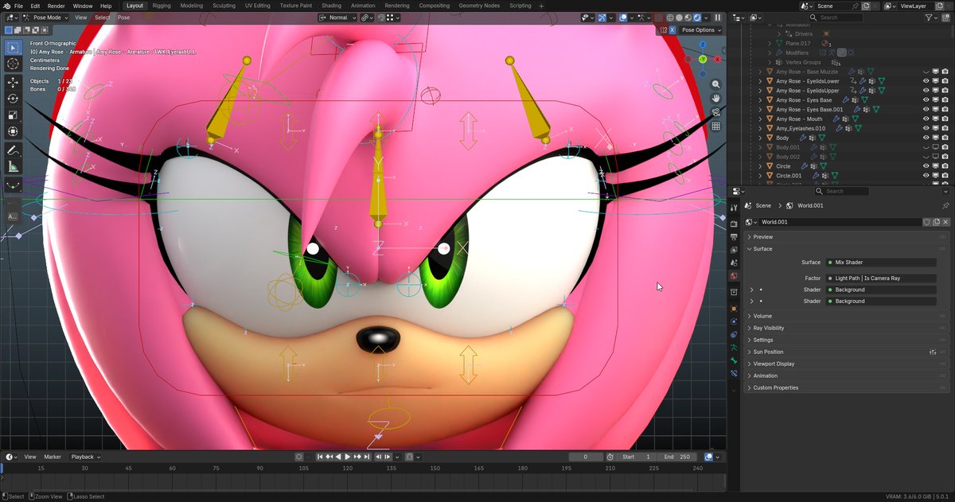Click the World.001 name field
The height and width of the screenshot is (502, 955).
point(840,222)
